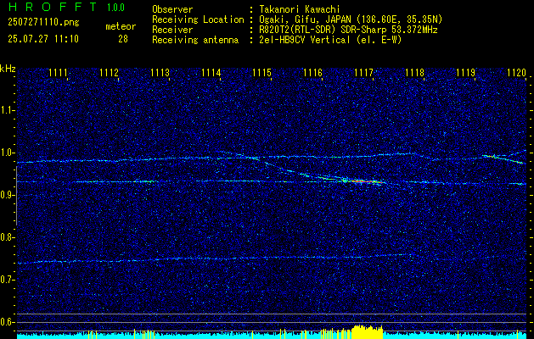Click the 1111 time axis marker

[58, 72]
